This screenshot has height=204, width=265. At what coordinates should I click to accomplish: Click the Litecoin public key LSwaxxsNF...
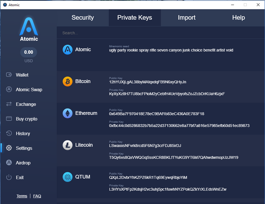coord(145,146)
